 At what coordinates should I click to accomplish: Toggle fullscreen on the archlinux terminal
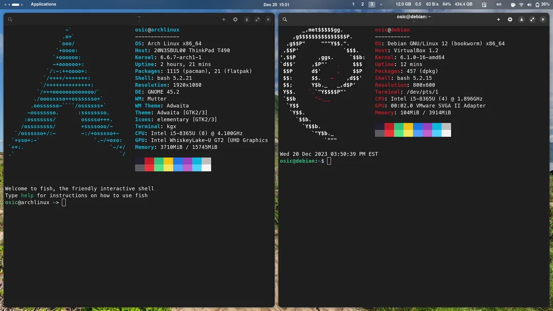(257, 19)
